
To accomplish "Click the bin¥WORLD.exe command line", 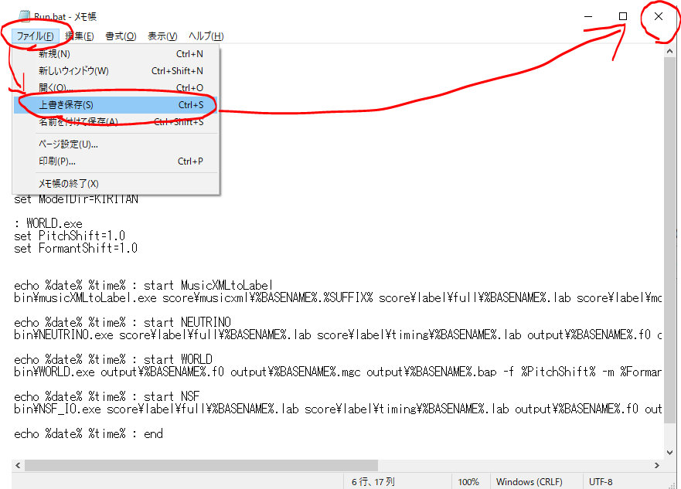I will point(338,372).
